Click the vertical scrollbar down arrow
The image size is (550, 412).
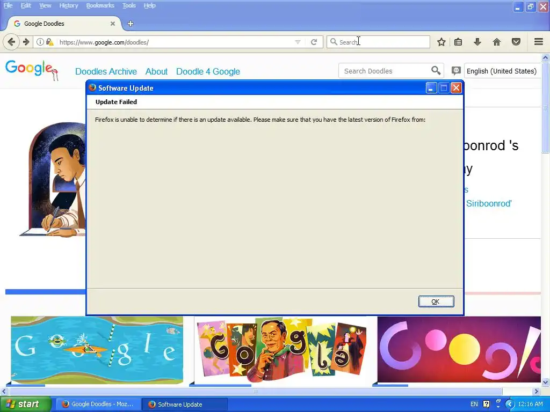pos(546,382)
